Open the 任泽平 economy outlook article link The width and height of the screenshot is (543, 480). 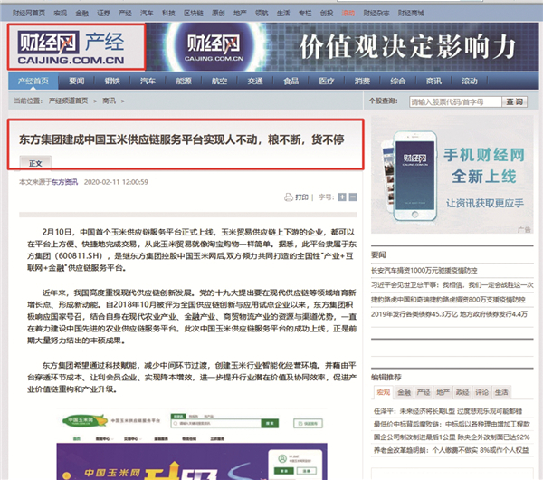447,411
